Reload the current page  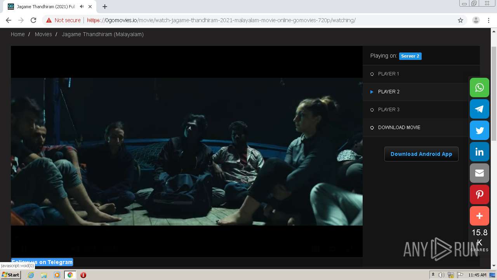[x=33, y=20]
